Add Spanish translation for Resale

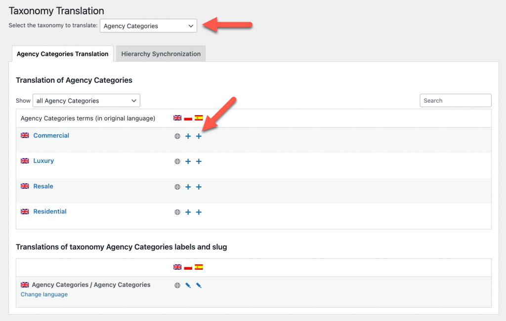pyautogui.click(x=199, y=187)
